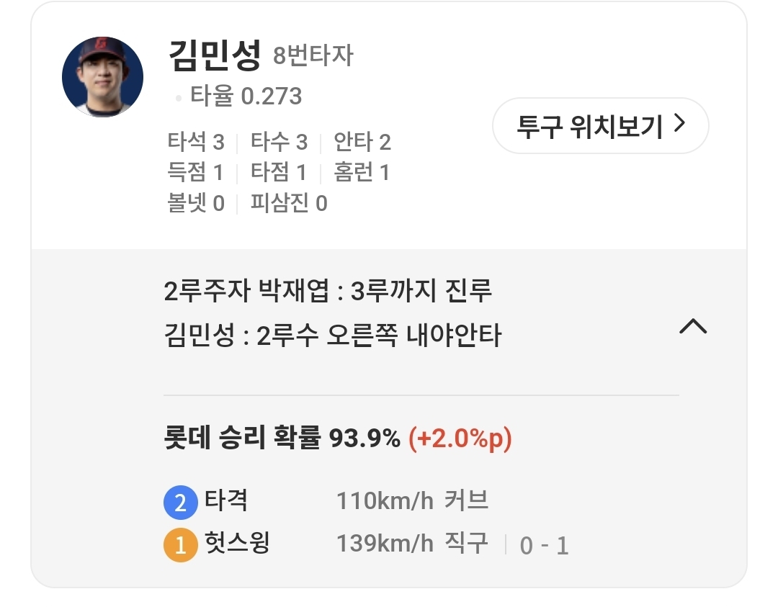Screen dimensions: 778x607
Task: Click the orange pitch 1 badge
Action: point(180,545)
